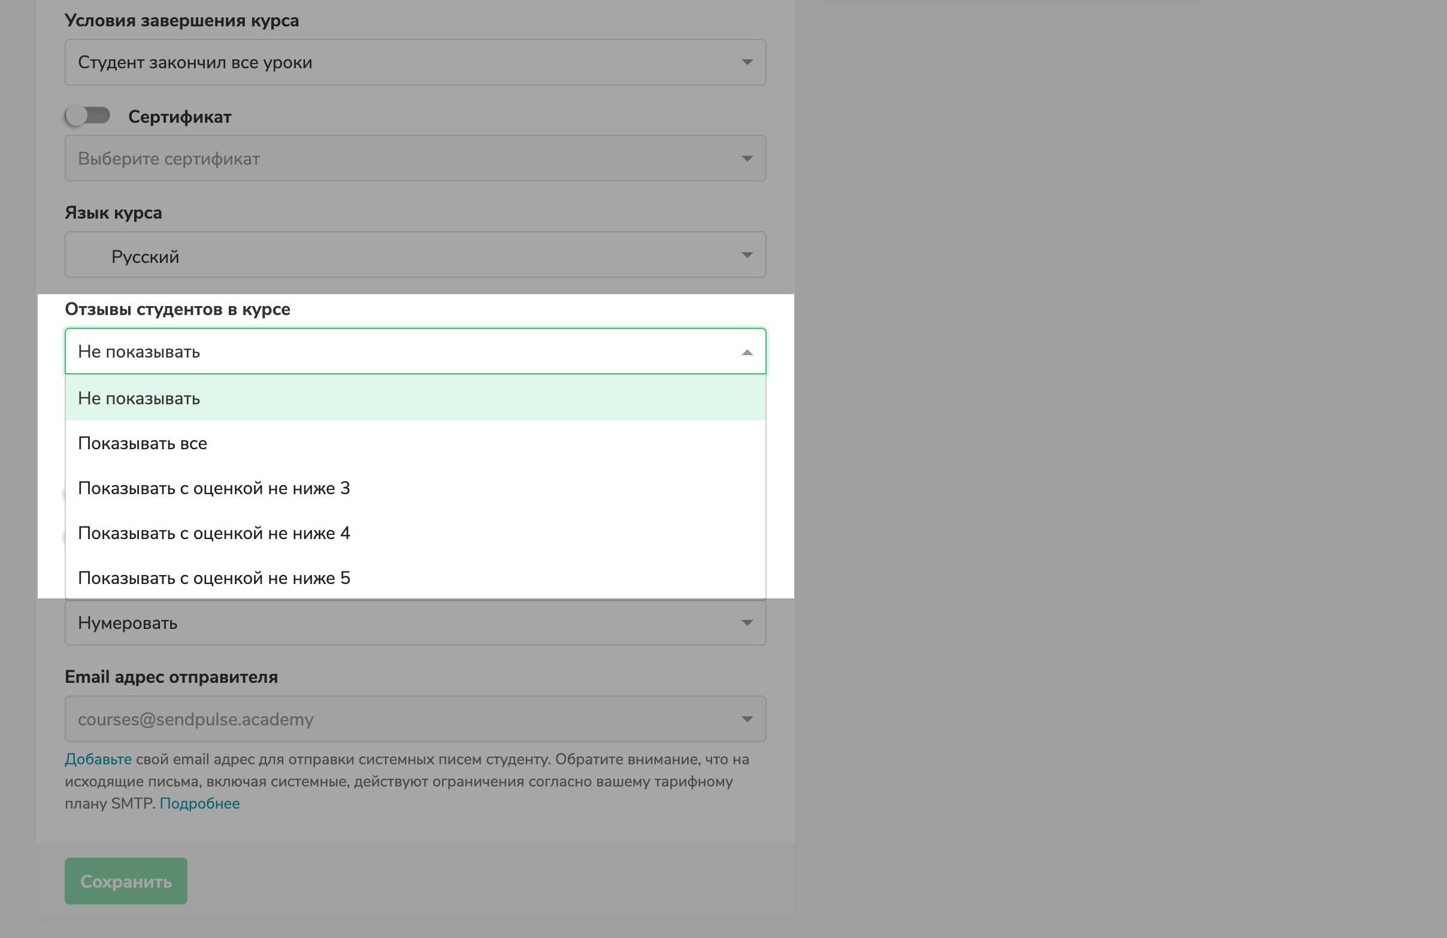Open the 'Нумеровать' dropdown
Screen dimensions: 1447x938
point(414,623)
